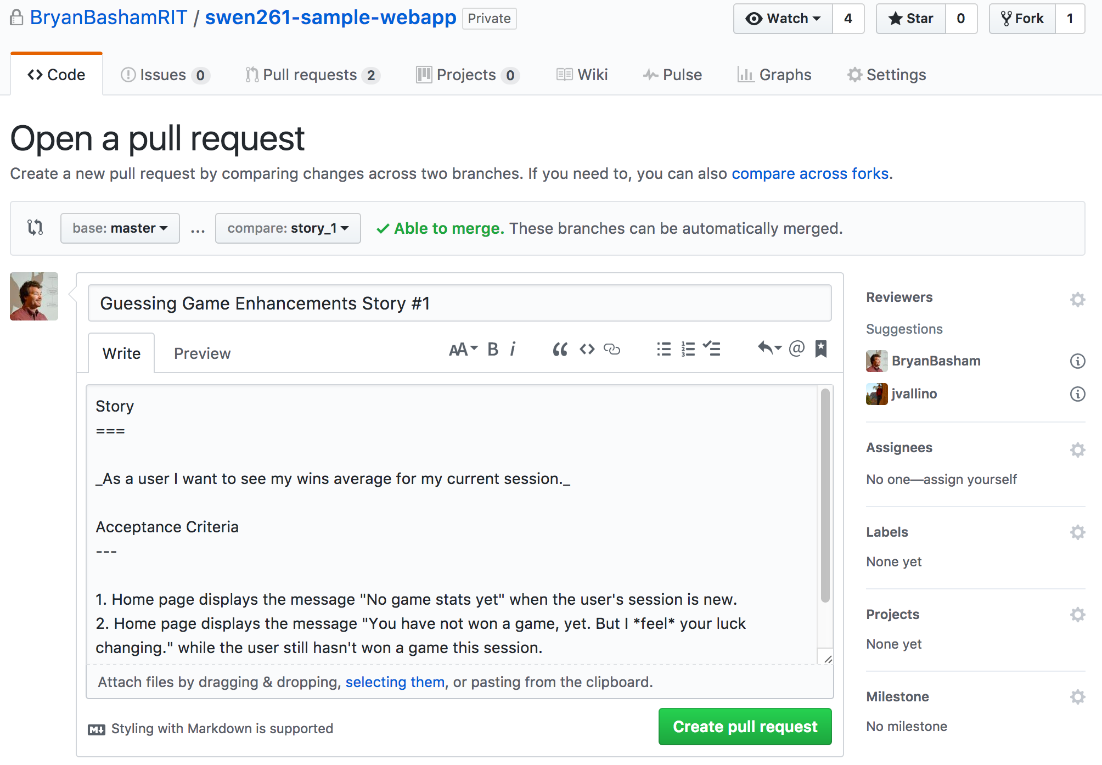This screenshot has width=1102, height=765.
Task: Open the repository Projects tab
Action: point(468,75)
